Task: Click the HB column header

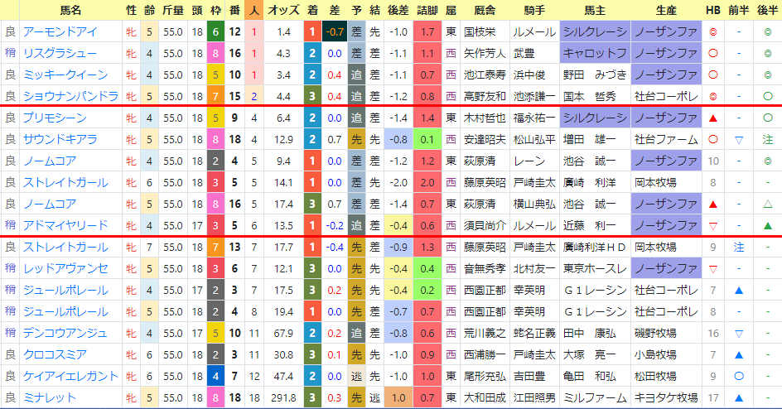Action: 713,10
